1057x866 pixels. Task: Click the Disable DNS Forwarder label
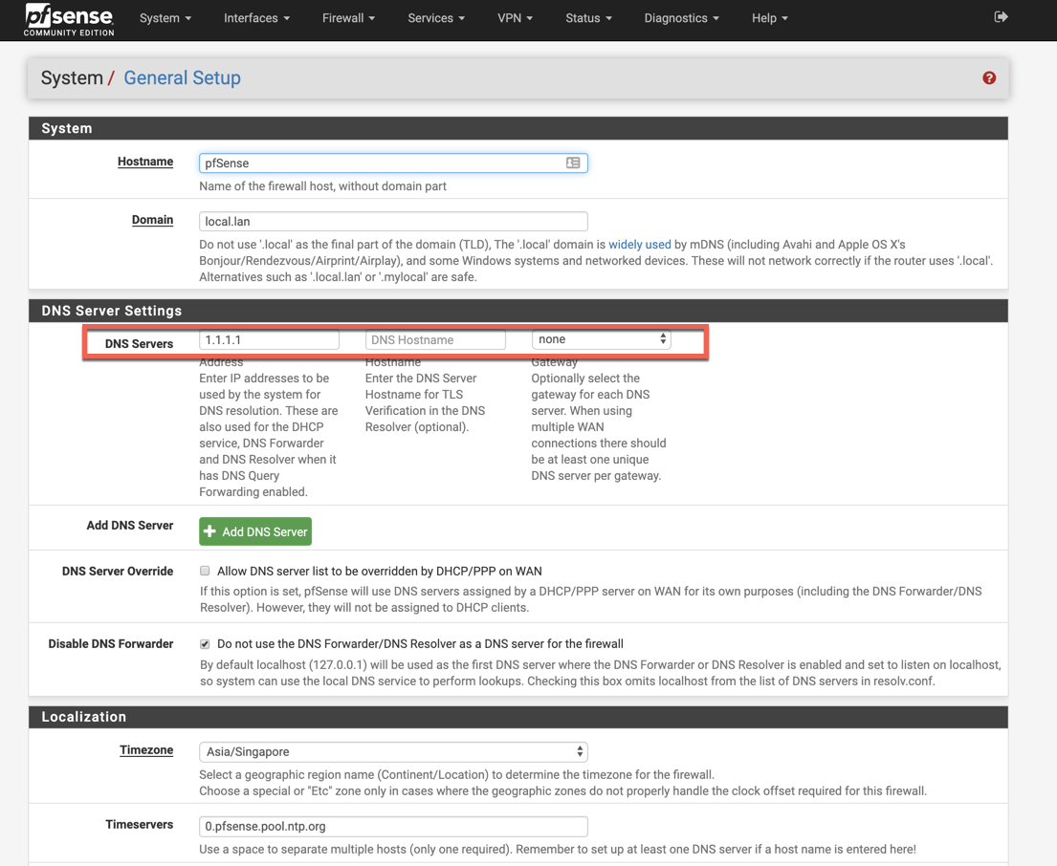point(111,644)
